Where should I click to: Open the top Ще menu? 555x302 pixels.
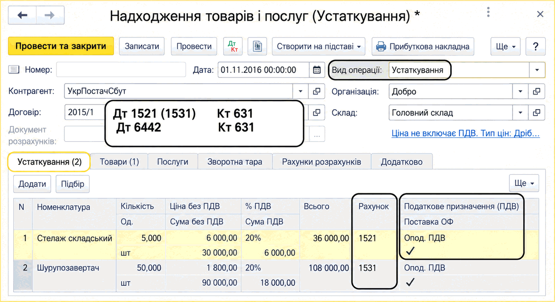[505, 46]
